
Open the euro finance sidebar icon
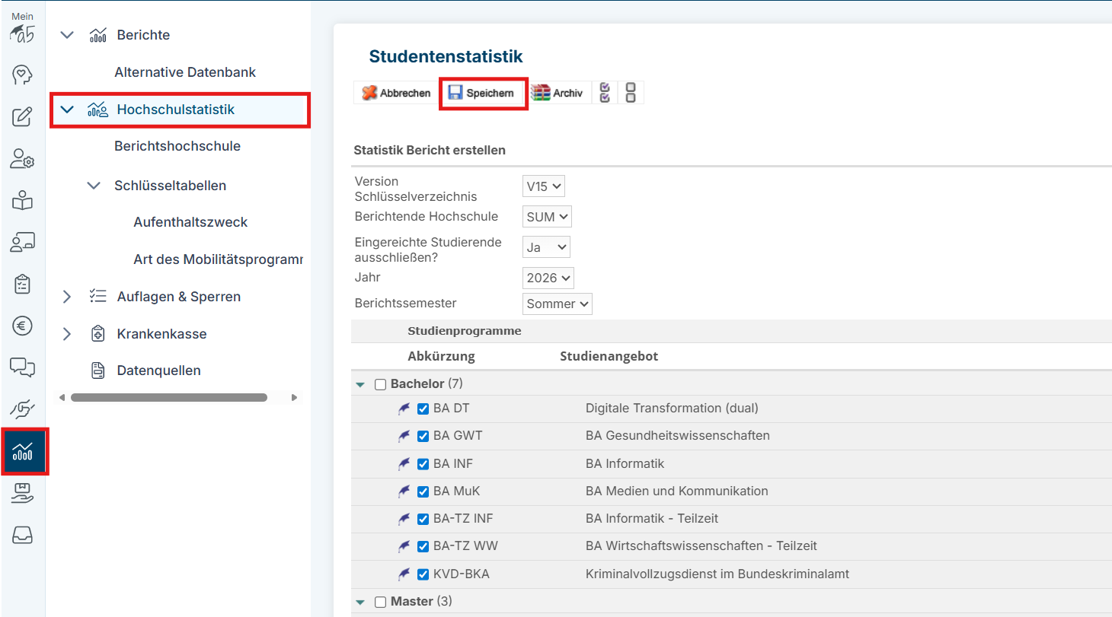pyautogui.click(x=22, y=326)
